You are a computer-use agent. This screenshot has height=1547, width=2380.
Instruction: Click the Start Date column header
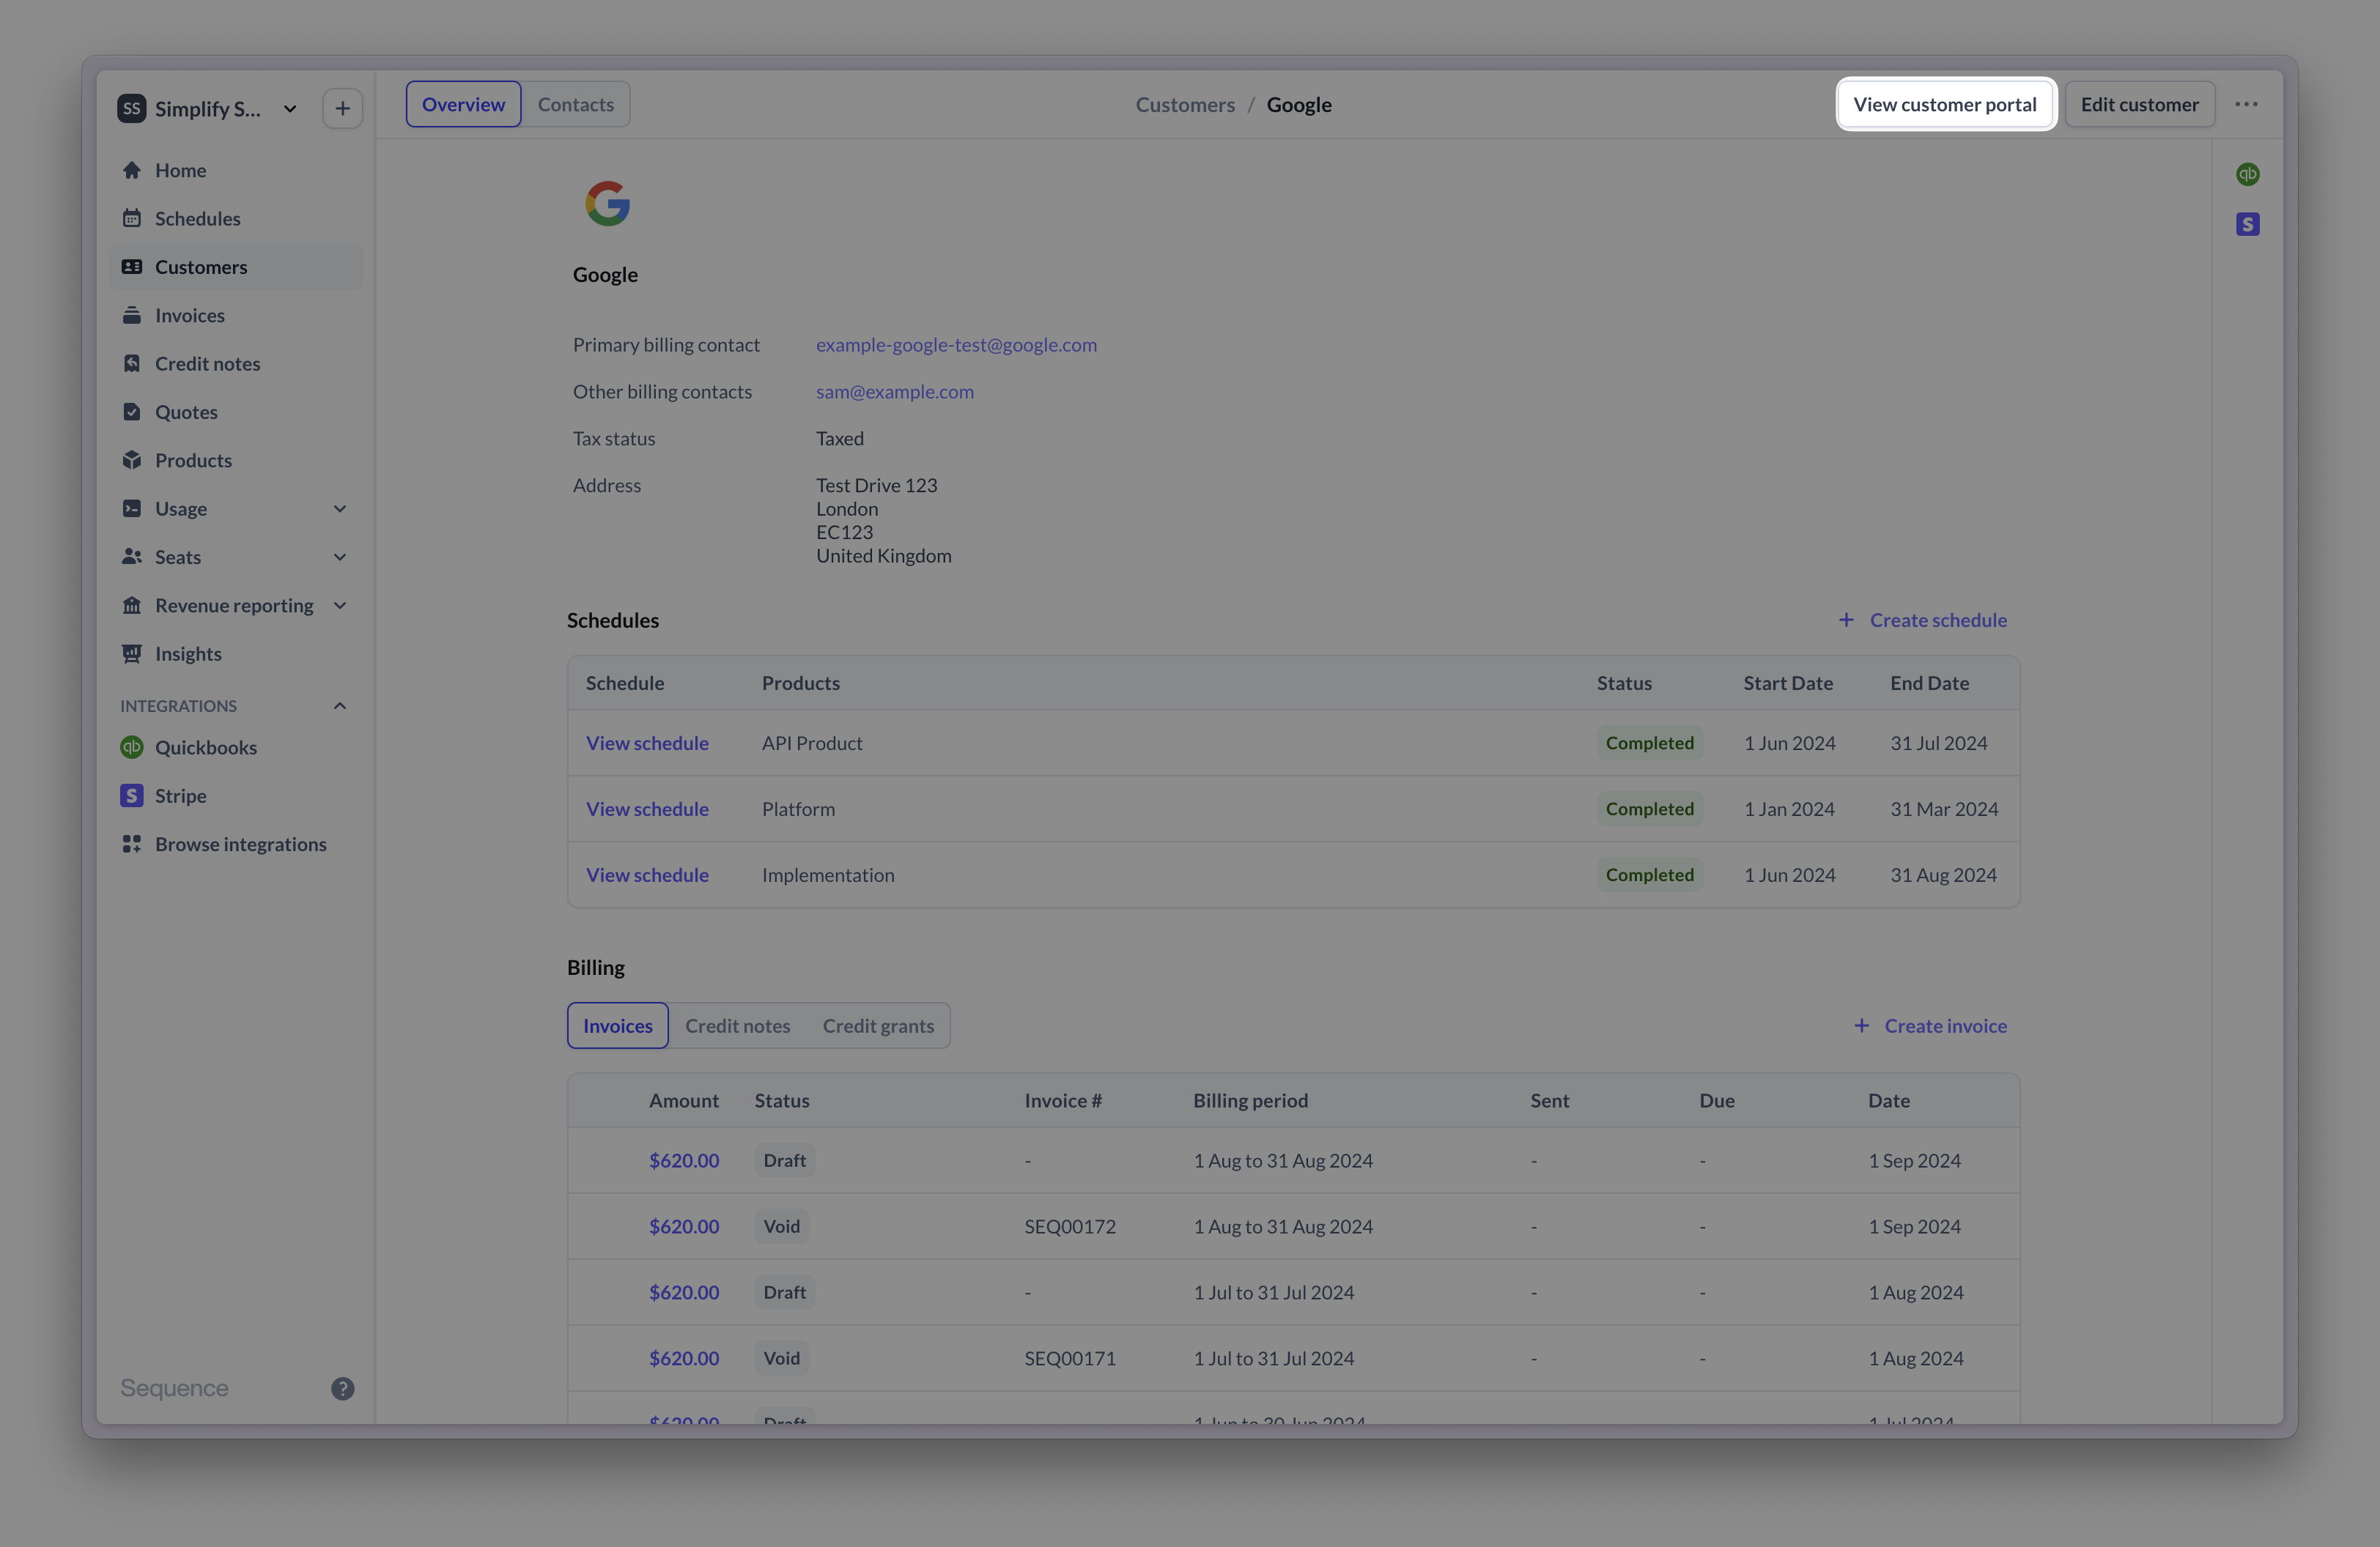click(x=1788, y=683)
